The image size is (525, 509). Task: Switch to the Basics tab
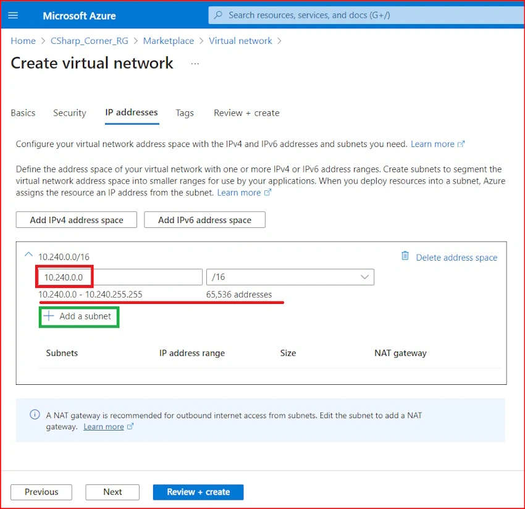23,113
